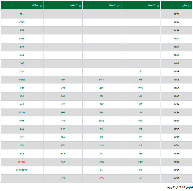This screenshot has height=191, width=193.
Task: Click the annual value in the ۱۳۸۰ row
Action: [22, 22]
